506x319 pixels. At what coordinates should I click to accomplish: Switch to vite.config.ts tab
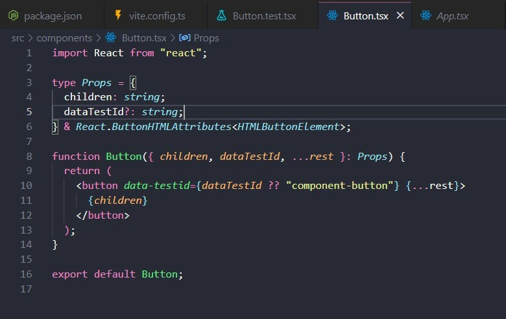click(x=156, y=16)
